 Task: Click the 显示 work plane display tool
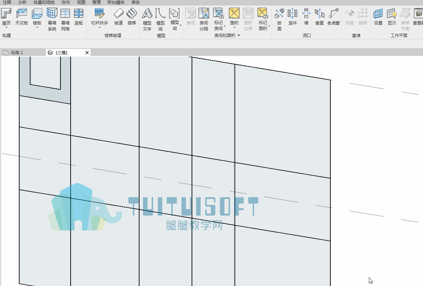point(392,17)
